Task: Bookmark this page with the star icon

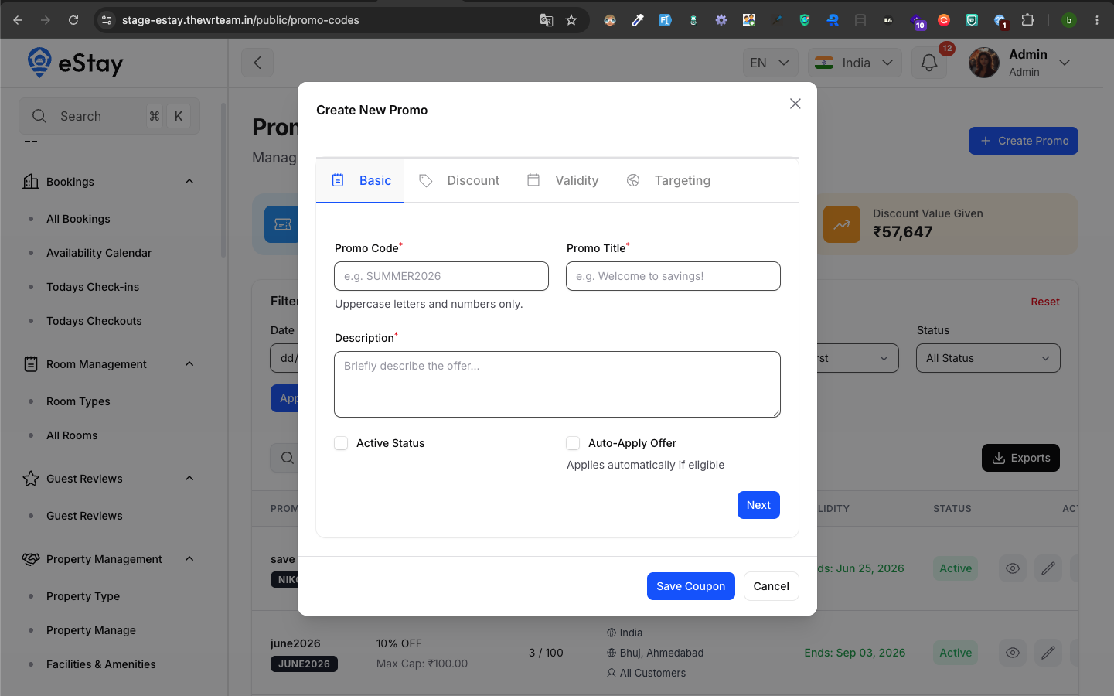Action: 571,20
